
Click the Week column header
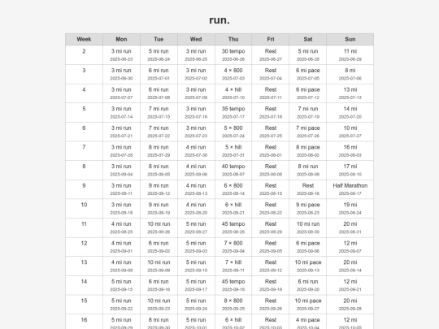(84, 40)
